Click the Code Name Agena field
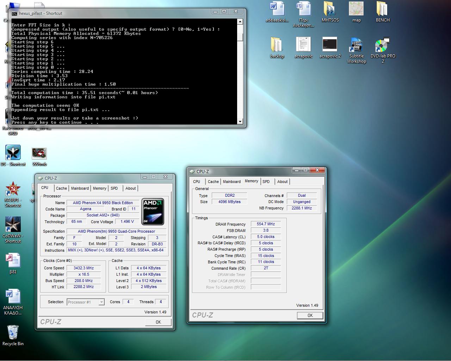451x361 pixels. pyautogui.click(x=85, y=209)
